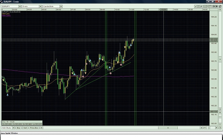The width and height of the screenshot is (223, 140).
Task: Click the OHLC values readout box
Action: click(22, 124)
